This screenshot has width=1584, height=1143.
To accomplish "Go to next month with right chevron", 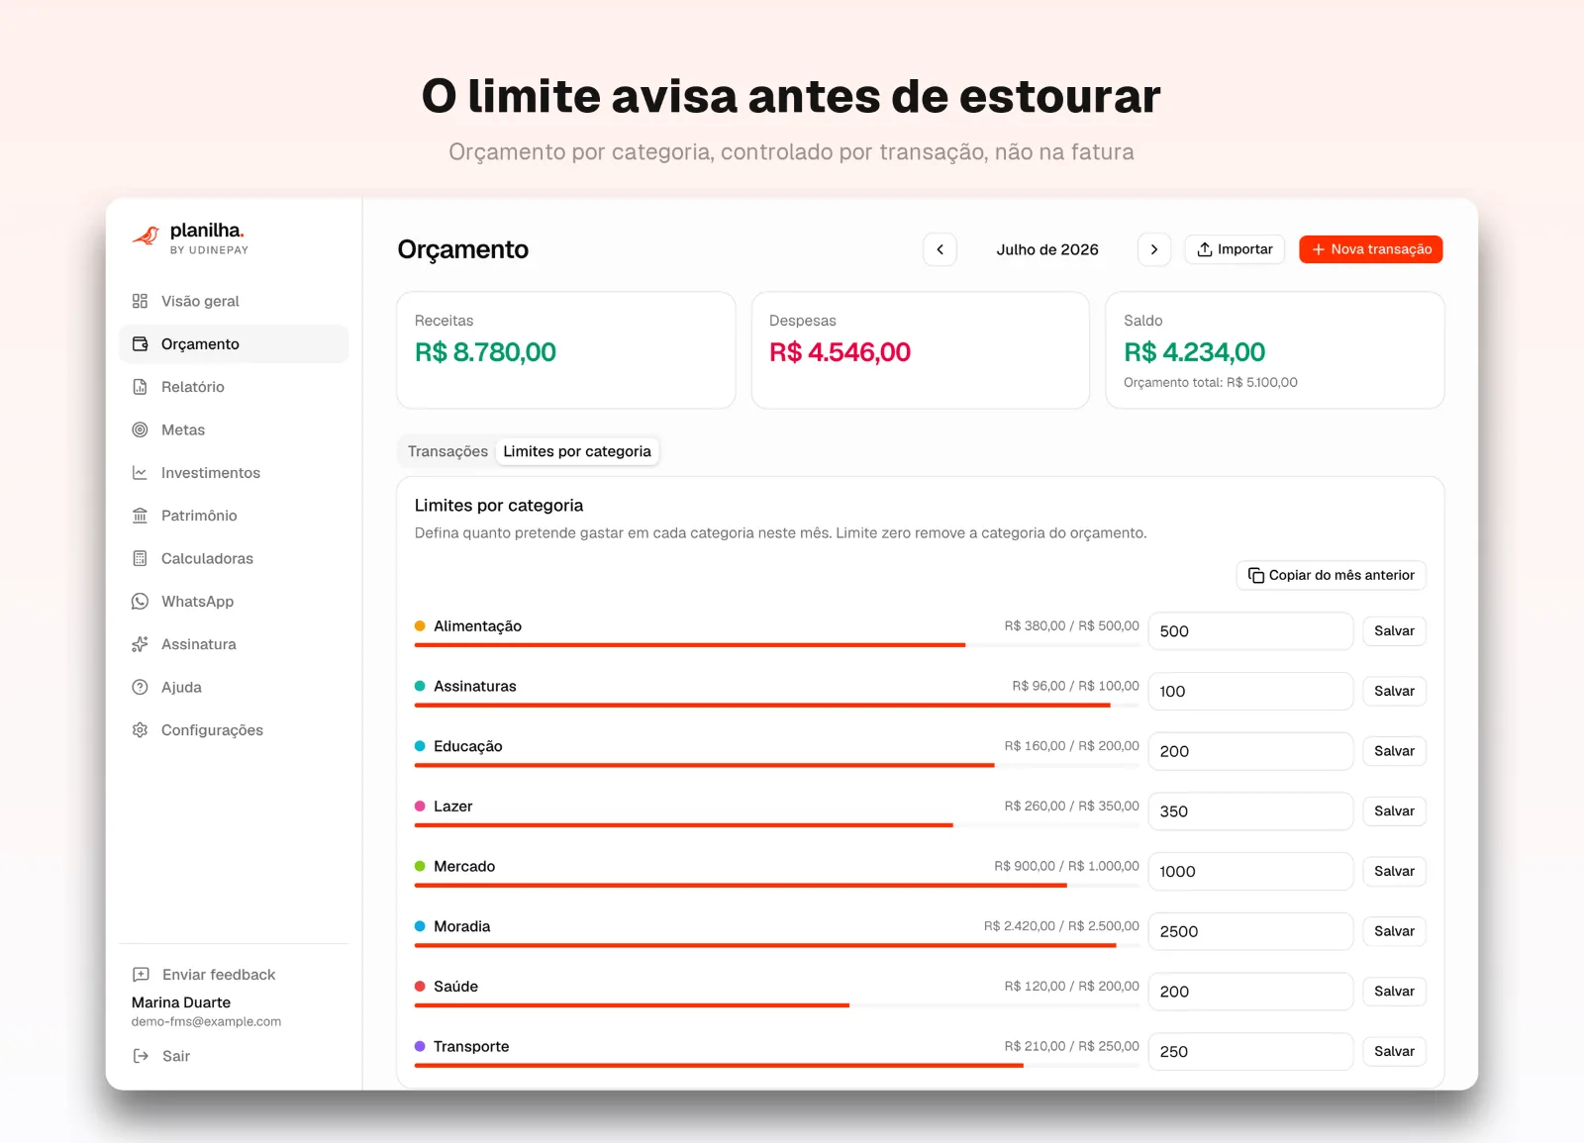I will point(1154,249).
